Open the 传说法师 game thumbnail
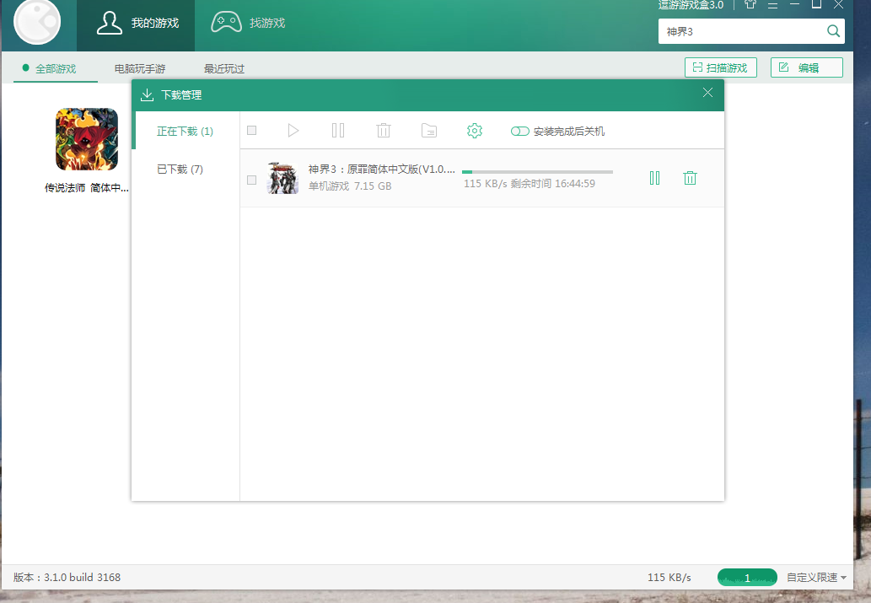 pyautogui.click(x=87, y=139)
